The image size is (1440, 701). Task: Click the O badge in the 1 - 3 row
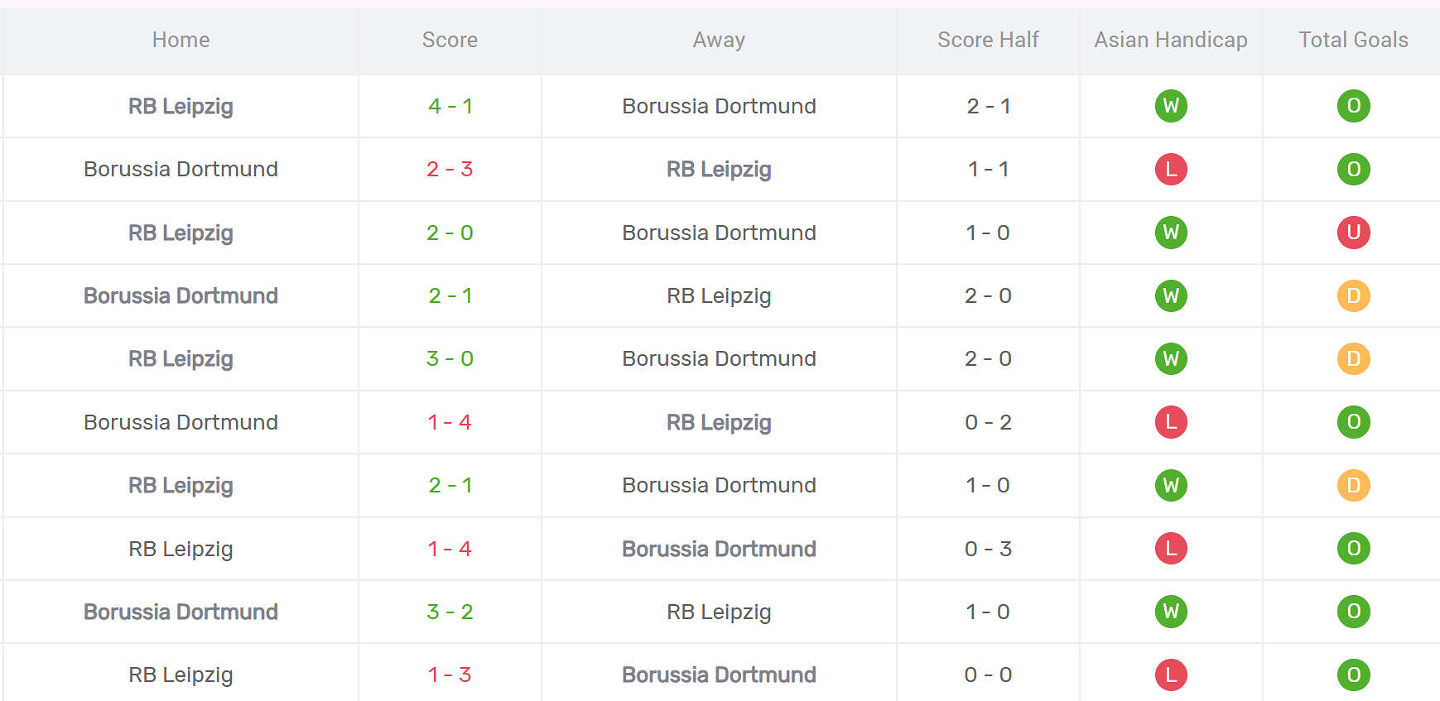pos(1353,675)
